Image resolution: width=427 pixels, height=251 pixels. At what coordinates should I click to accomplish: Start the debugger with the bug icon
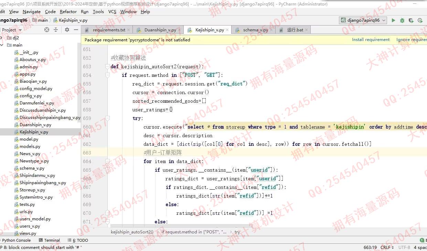(402, 20)
